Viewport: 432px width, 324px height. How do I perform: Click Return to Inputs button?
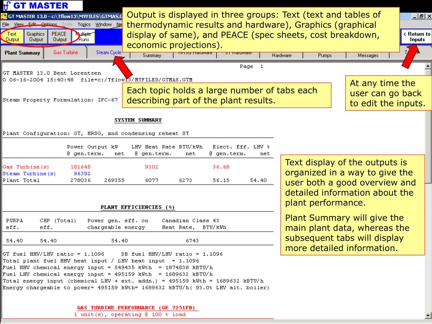pos(416,37)
